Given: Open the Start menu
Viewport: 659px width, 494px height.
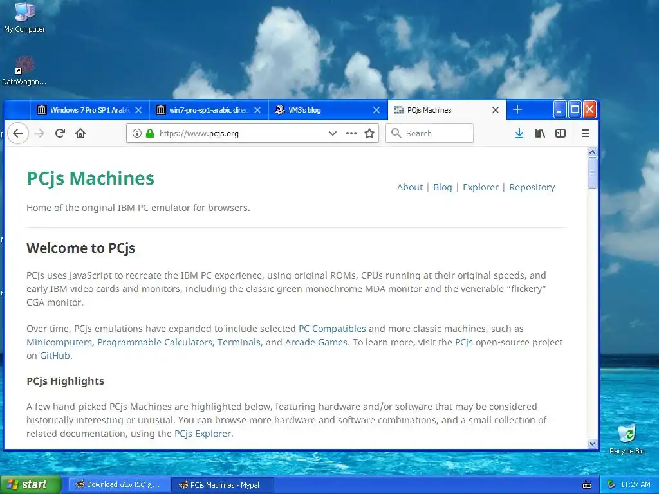Looking at the screenshot, I should (31, 485).
